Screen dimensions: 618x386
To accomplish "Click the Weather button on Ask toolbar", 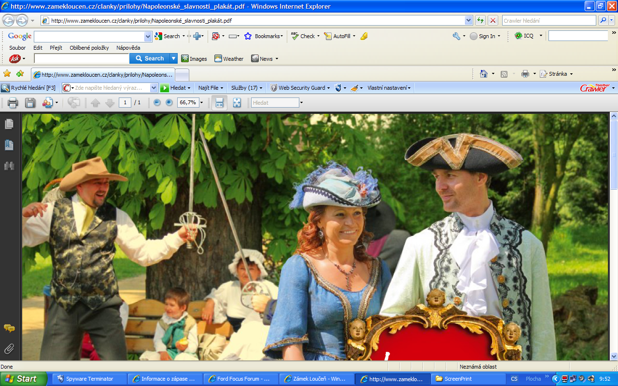I will [229, 58].
